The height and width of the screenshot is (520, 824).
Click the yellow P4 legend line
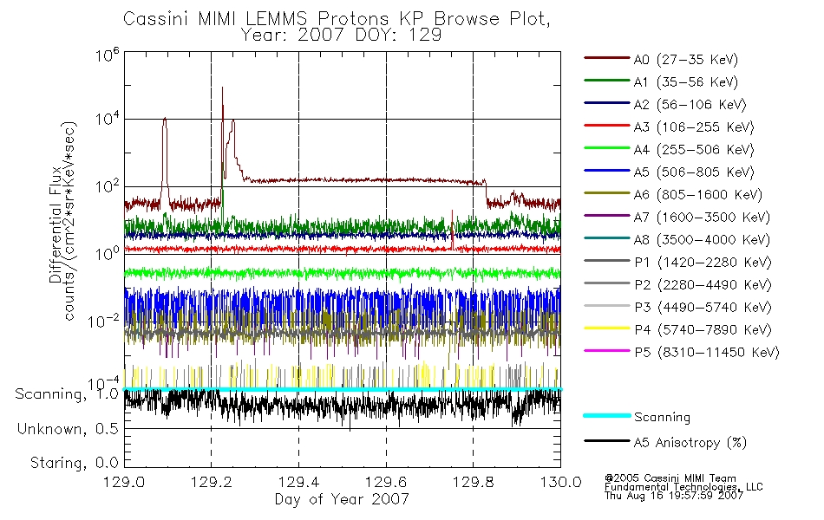click(x=606, y=328)
